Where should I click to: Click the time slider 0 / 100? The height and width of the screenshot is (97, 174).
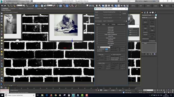coord(11,86)
